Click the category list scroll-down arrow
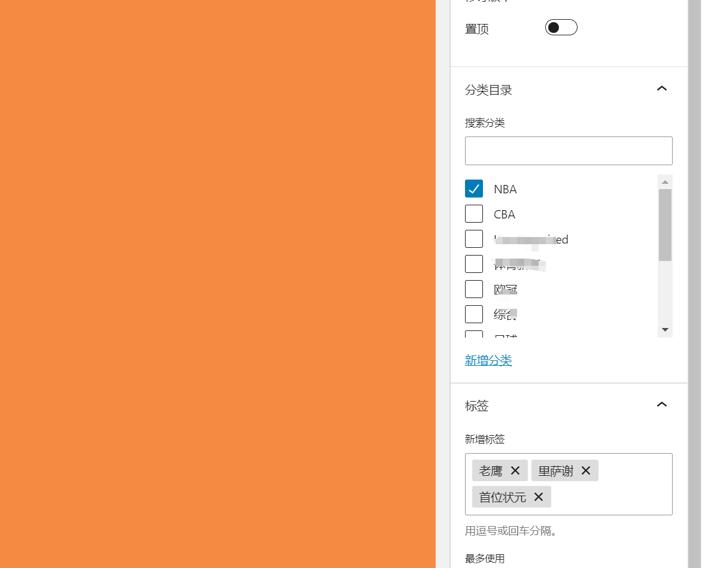Viewport: 702px width, 568px height. click(x=665, y=329)
